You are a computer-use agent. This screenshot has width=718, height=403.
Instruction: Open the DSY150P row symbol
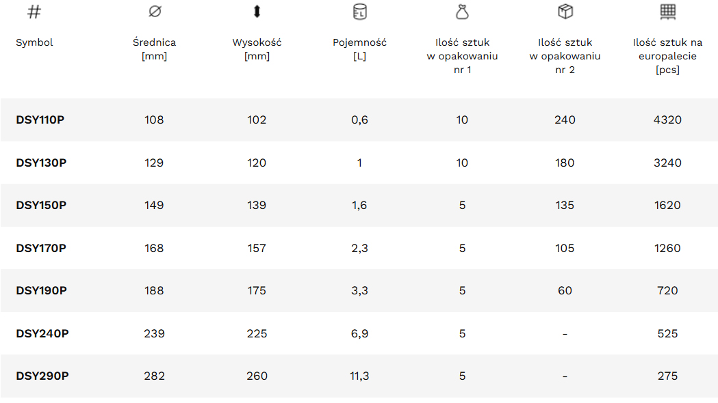tap(41, 206)
